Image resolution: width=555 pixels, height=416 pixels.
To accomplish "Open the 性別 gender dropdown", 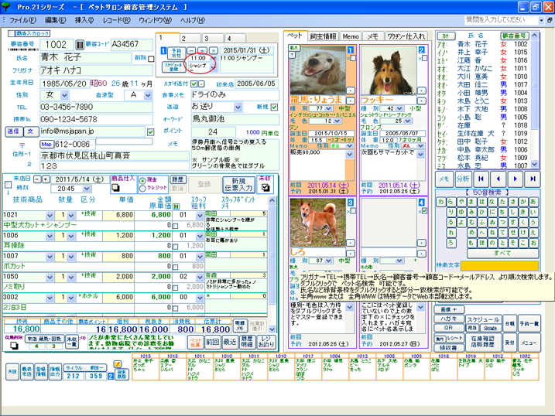I will (x=64, y=95).
